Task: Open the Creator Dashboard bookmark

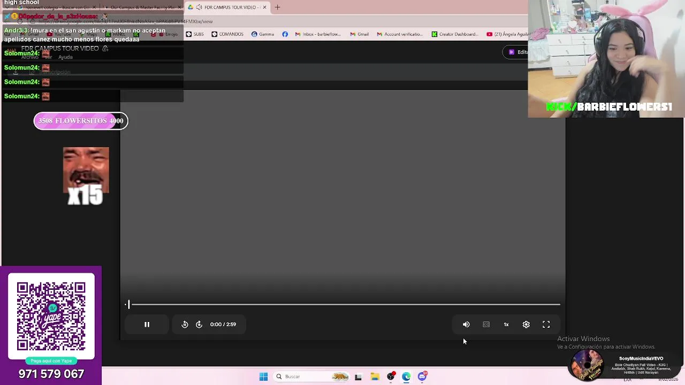Action: point(455,34)
